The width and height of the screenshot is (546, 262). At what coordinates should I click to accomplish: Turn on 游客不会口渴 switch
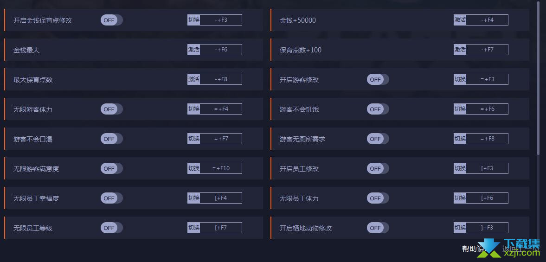coord(111,139)
